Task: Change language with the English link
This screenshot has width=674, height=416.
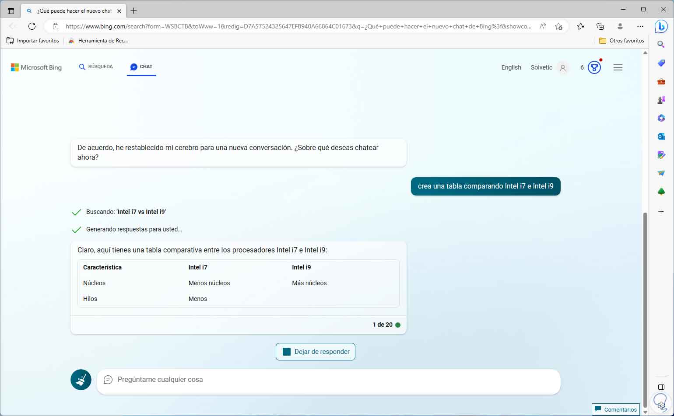Action: (x=511, y=67)
